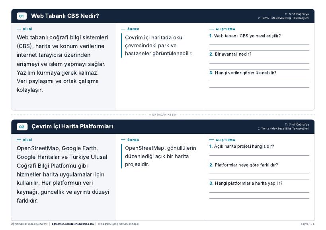Click question "Açık harita projesi hangisidir?"
The image size is (326, 230).
point(242,147)
